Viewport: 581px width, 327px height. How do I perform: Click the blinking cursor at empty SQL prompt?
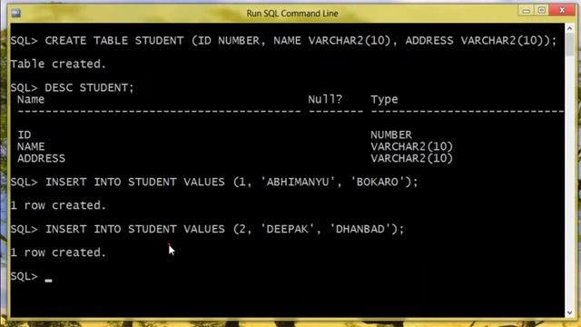click(48, 281)
